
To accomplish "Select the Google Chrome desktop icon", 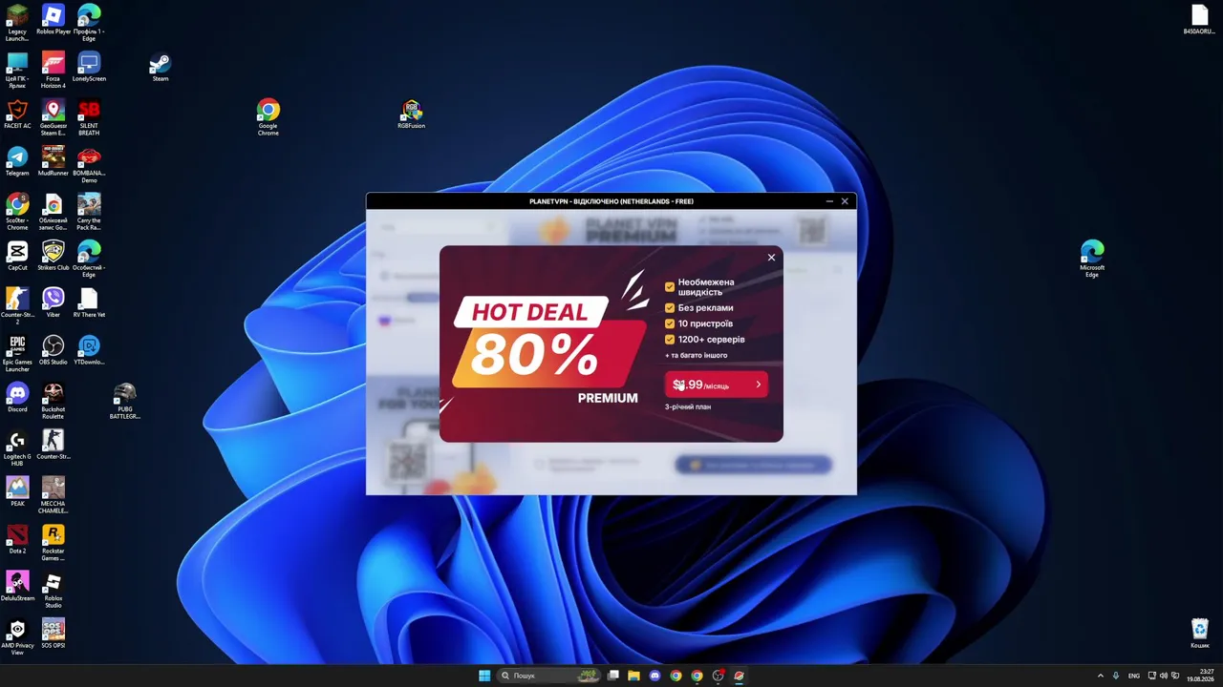I will pos(268,117).
